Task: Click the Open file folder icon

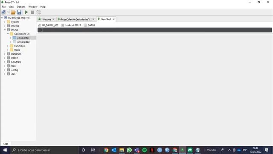Action: pyautogui.click(x=13, y=12)
